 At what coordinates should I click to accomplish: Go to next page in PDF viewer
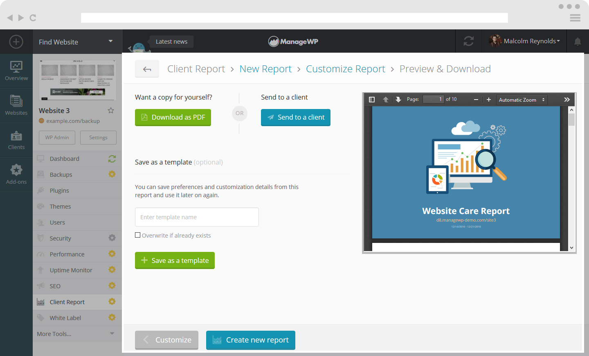coord(398,100)
